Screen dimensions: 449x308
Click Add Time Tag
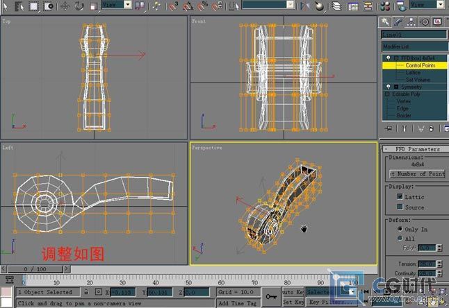click(238, 303)
